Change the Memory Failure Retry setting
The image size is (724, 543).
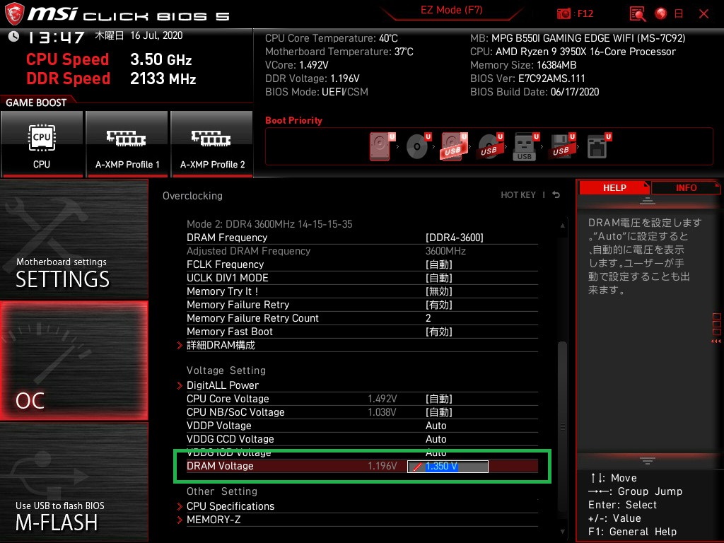(362, 305)
